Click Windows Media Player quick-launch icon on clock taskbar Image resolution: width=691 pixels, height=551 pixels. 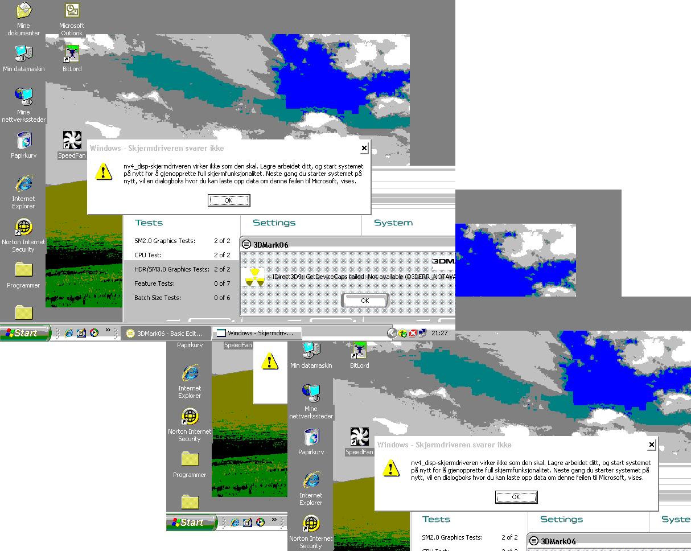[x=94, y=333]
